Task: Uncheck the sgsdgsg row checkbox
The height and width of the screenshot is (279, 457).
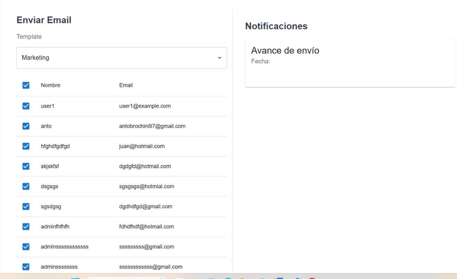Action: pos(26,206)
